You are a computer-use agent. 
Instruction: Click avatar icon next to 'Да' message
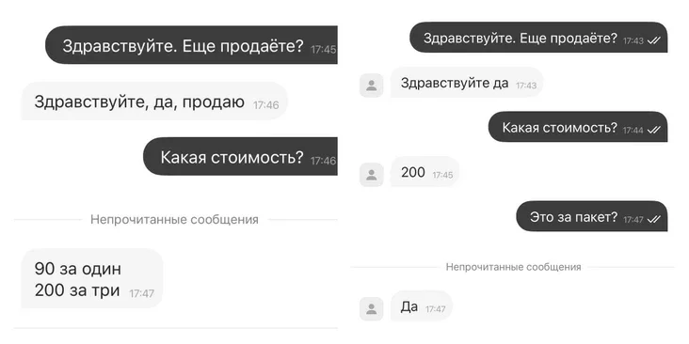point(371,308)
